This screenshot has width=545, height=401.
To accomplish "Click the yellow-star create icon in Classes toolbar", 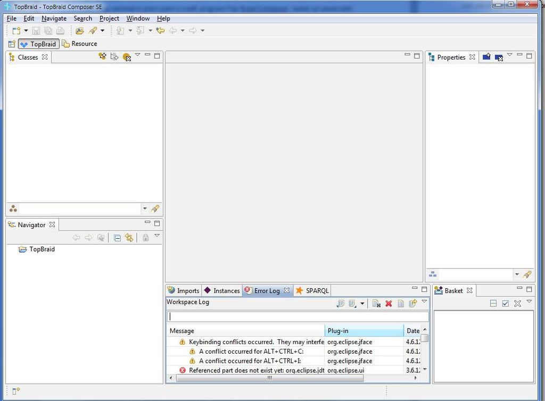I will click(102, 56).
